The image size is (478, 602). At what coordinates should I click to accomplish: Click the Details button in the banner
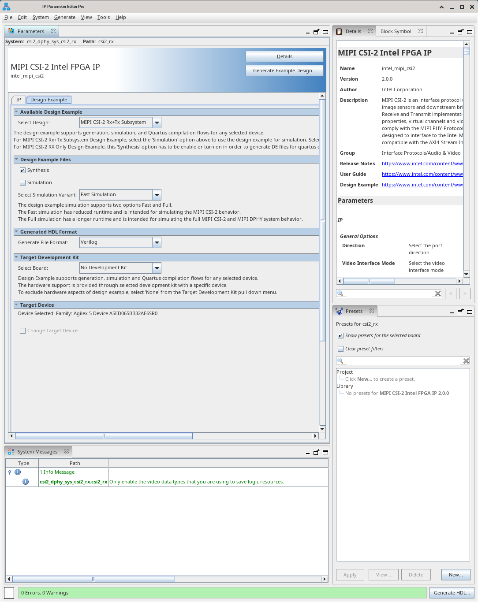pos(284,56)
